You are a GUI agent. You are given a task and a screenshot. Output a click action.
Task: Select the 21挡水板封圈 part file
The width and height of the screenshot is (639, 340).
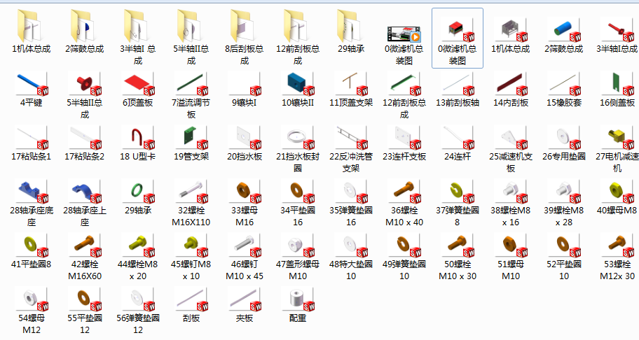pyautogui.click(x=298, y=149)
